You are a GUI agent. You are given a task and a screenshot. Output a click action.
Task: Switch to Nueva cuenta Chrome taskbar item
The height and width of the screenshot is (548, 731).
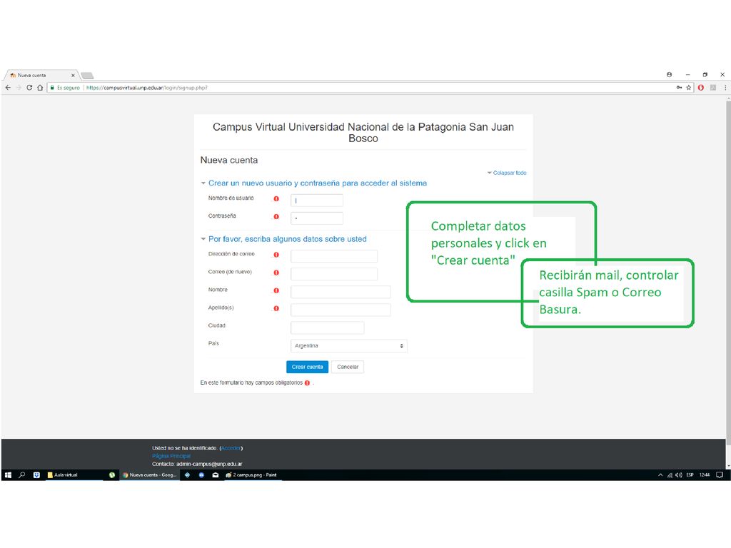150,475
